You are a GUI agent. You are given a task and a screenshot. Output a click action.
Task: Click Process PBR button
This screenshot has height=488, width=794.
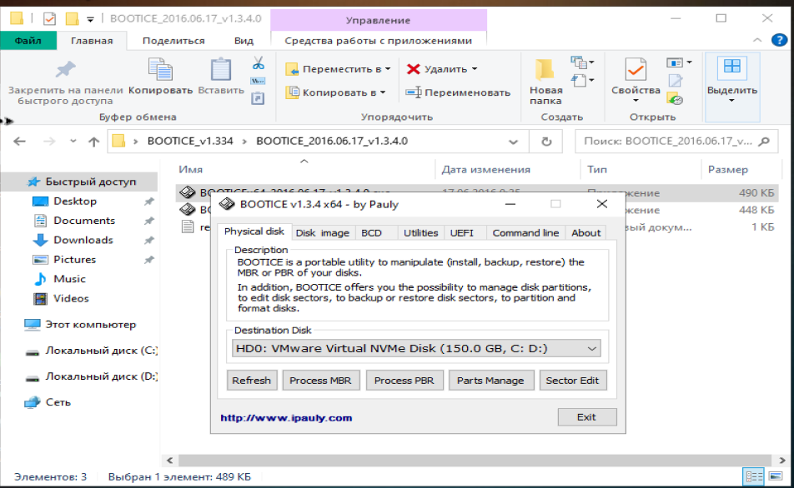(404, 381)
